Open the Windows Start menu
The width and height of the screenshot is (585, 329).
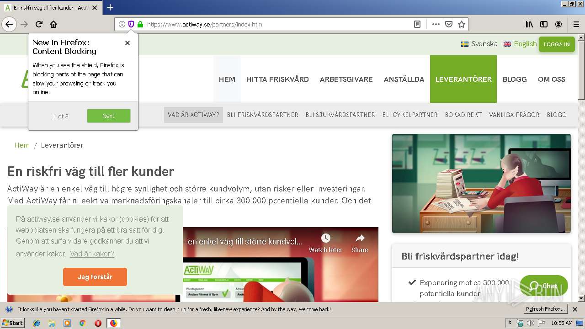(x=13, y=323)
